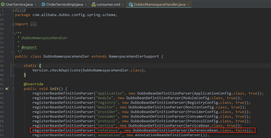Click NamespaceHandlerSupport in the extends clause
271x138 pixels.
[134, 56]
